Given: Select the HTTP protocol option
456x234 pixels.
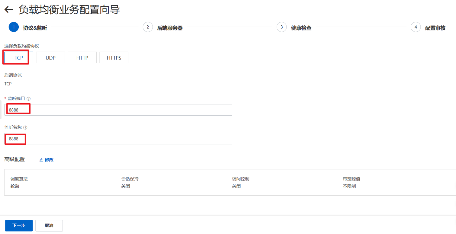Looking at the screenshot, I should (82, 57).
